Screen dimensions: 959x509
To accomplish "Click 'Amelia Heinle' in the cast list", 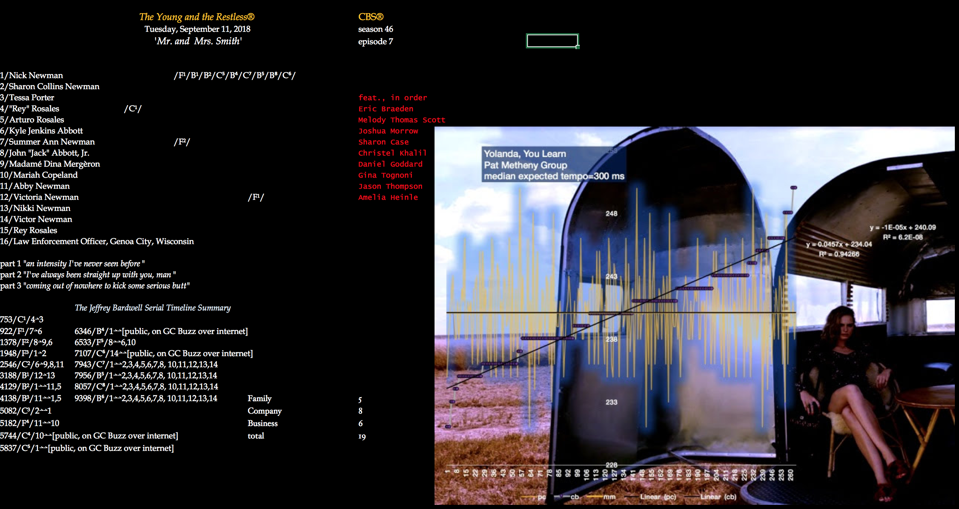I will tap(388, 197).
